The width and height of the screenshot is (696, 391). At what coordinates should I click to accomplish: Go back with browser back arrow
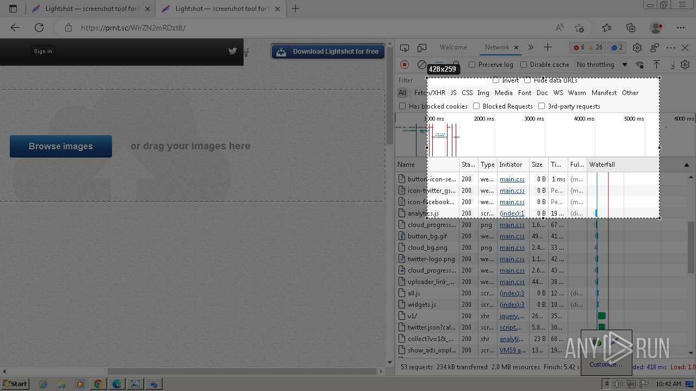15,28
